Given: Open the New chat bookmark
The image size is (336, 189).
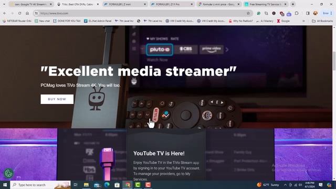Looking at the screenshot, I should tap(42, 21).
